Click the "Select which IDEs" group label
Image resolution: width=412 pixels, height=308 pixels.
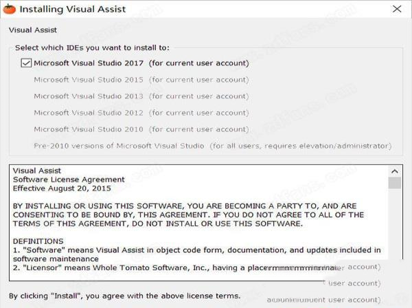(x=92, y=47)
